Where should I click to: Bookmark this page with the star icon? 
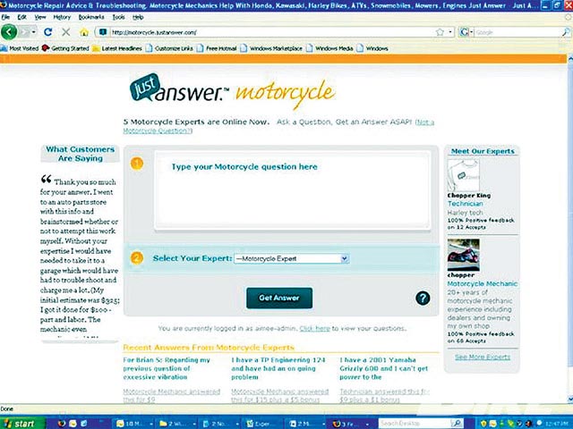[x=440, y=32]
